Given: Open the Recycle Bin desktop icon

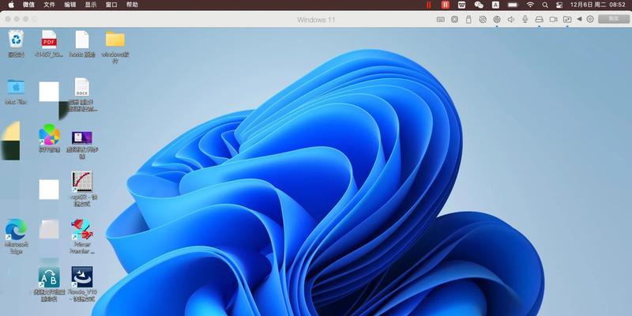Looking at the screenshot, I should click(x=17, y=43).
